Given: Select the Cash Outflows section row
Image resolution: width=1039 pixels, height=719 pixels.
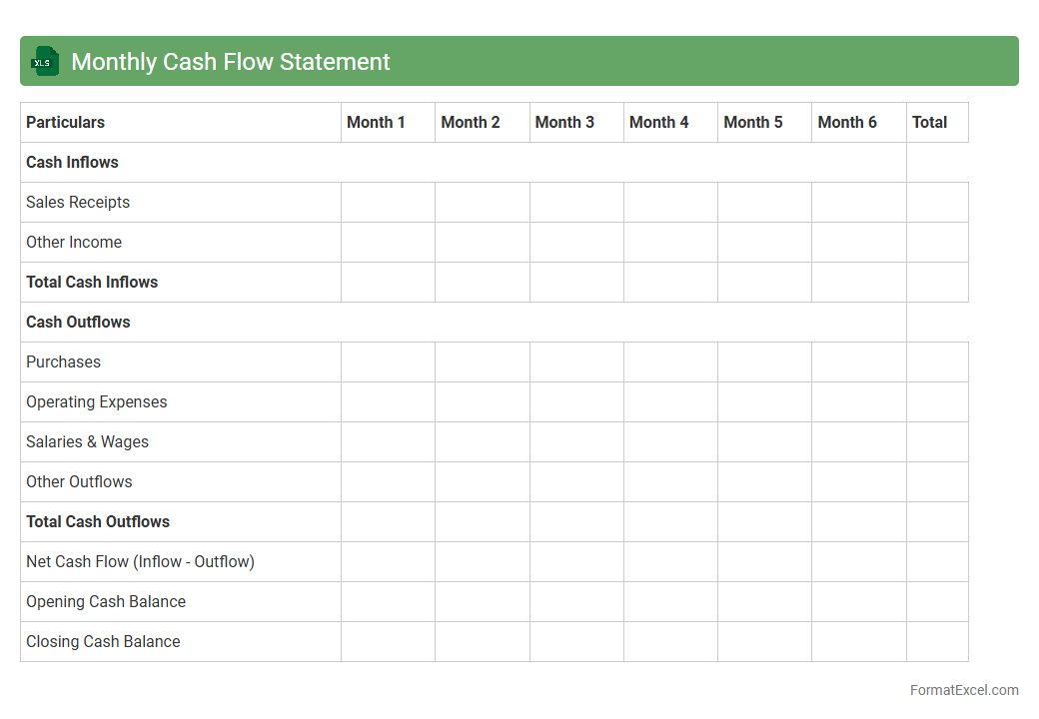Looking at the screenshot, I should 78,322.
